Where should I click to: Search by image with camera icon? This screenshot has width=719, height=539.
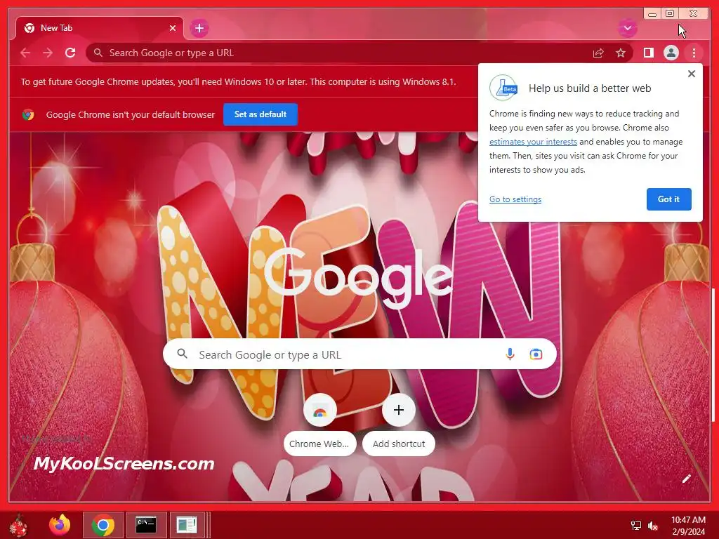click(x=536, y=354)
